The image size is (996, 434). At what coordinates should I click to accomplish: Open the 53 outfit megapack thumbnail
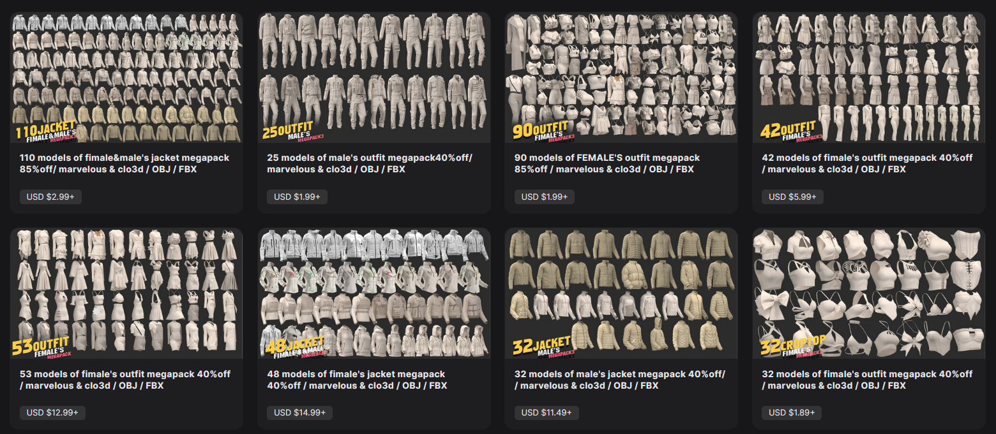point(126,294)
